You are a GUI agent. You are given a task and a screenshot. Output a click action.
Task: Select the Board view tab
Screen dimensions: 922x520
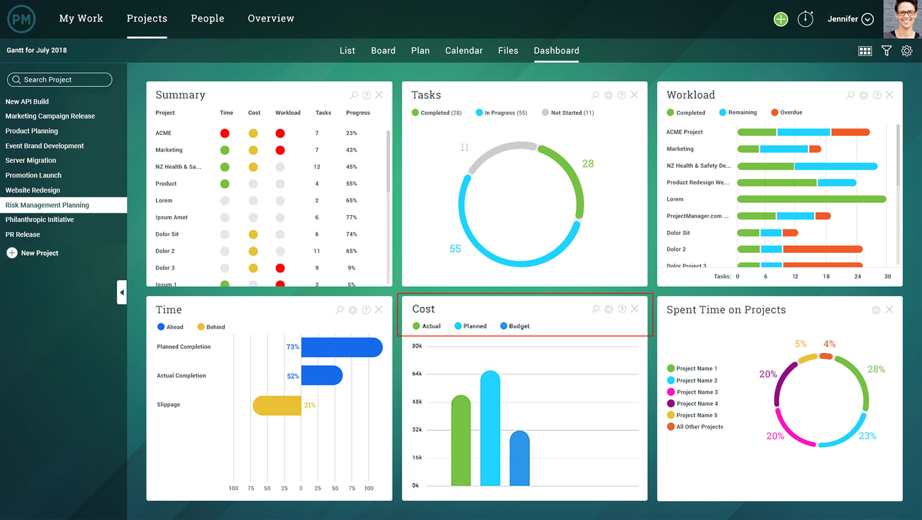383,50
